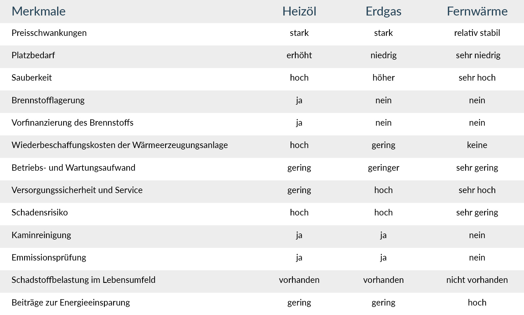Click the Wiederbeschaffungskosten der Wärmeerzeugungsanlage label
The image size is (524, 315).
tap(120, 145)
